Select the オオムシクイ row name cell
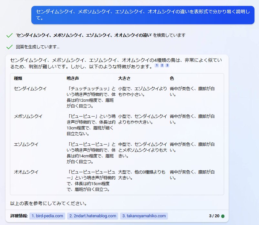 coord(26,172)
